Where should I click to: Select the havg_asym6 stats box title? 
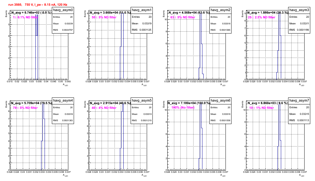(220, 101)
